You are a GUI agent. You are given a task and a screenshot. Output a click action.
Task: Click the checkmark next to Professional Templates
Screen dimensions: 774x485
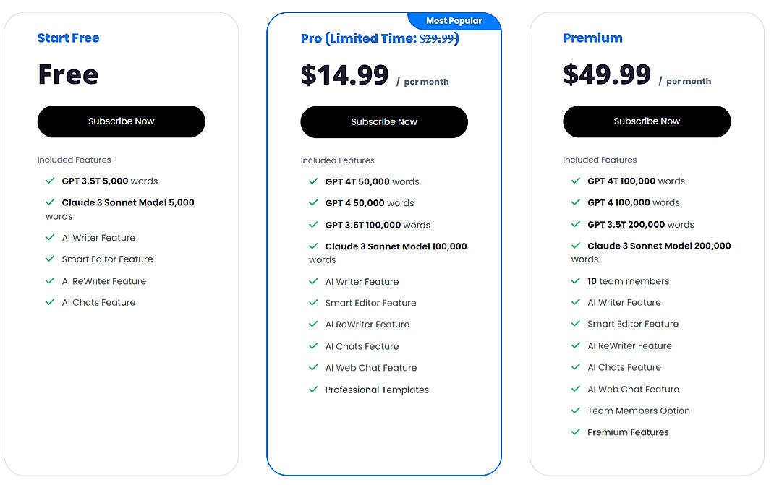tap(313, 390)
